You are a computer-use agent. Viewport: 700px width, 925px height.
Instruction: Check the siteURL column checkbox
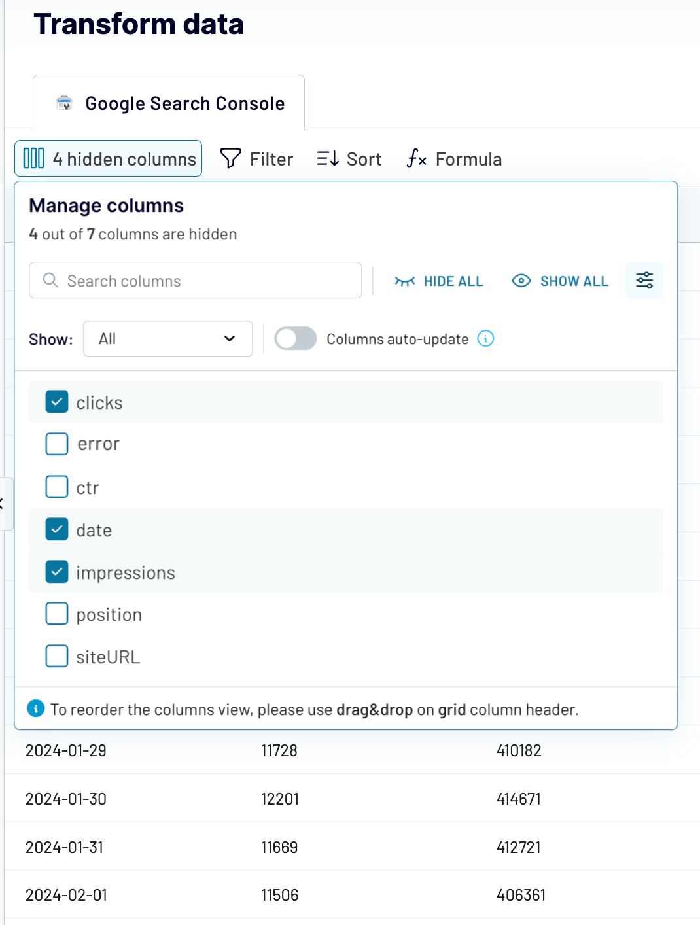click(x=57, y=656)
